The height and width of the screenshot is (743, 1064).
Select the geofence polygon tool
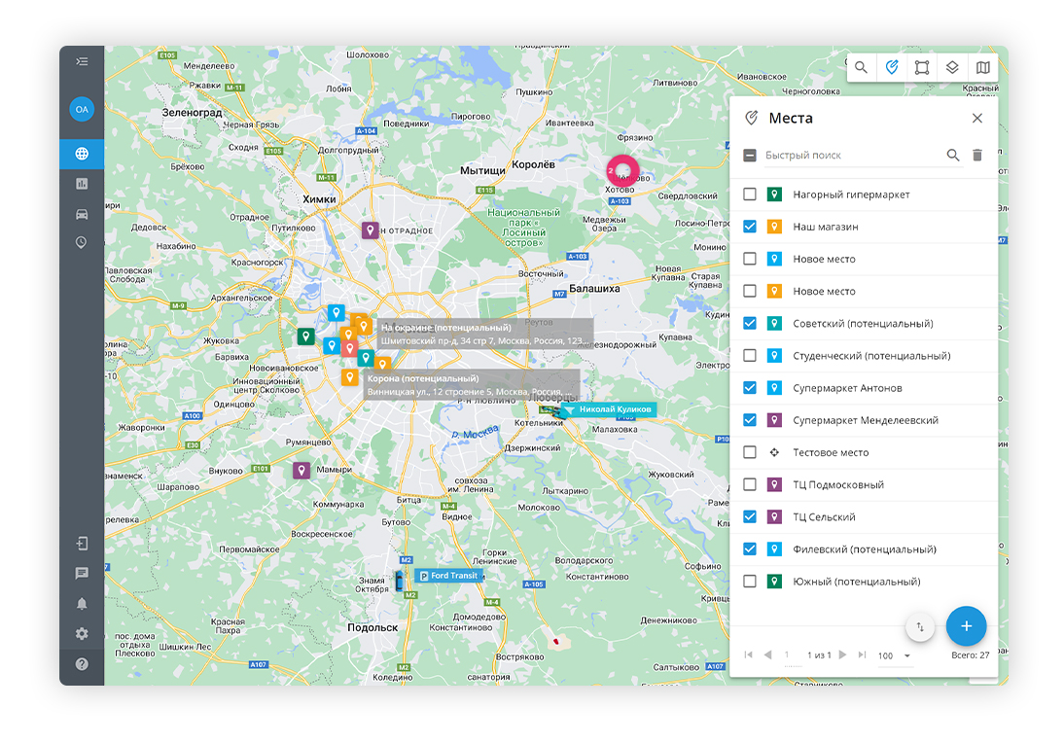click(x=921, y=67)
